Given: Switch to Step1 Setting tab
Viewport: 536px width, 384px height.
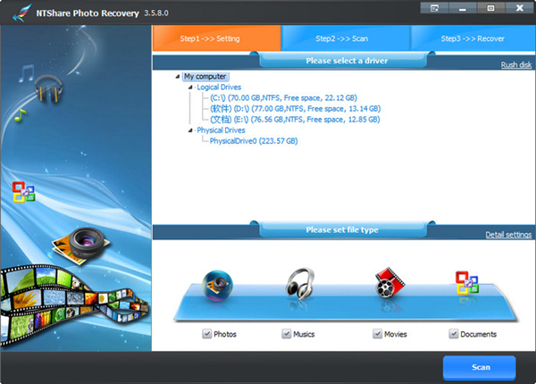Looking at the screenshot, I should coord(217,38).
